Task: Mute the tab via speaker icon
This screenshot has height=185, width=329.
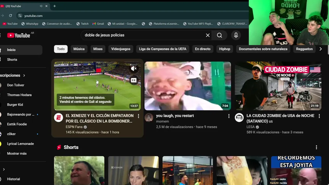Action: tap(41, 6)
